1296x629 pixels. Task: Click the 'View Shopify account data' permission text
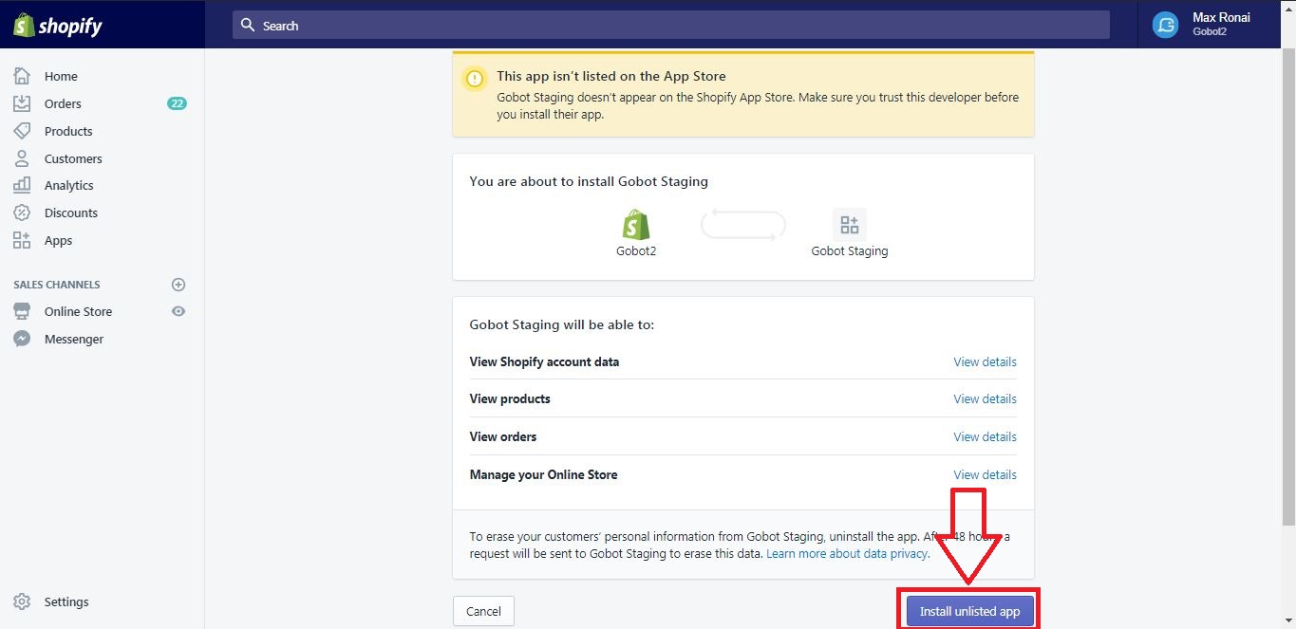(x=544, y=361)
